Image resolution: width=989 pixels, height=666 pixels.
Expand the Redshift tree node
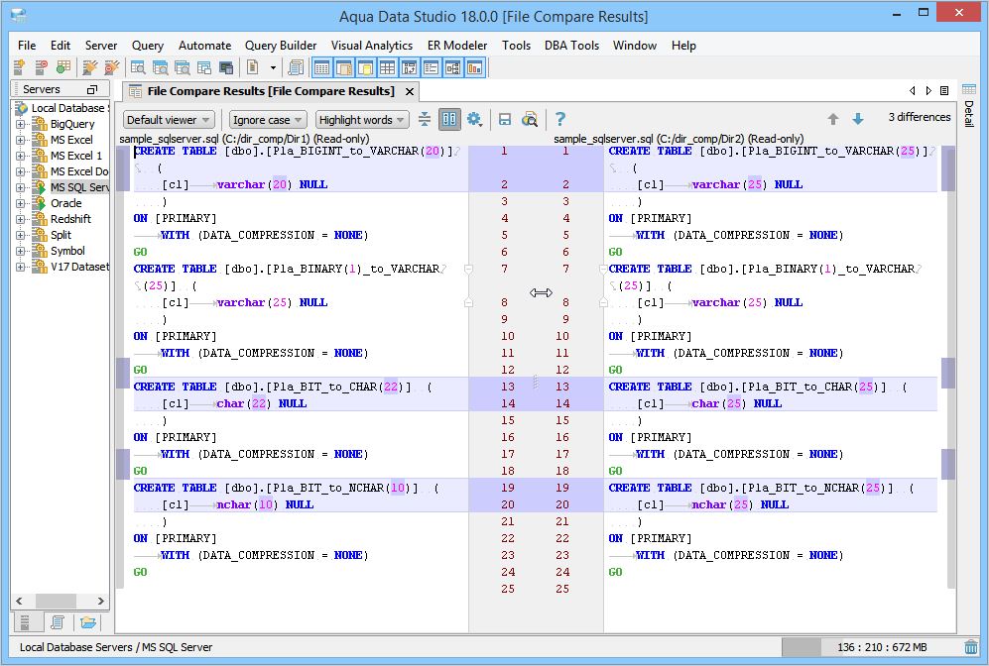pyautogui.click(x=20, y=219)
